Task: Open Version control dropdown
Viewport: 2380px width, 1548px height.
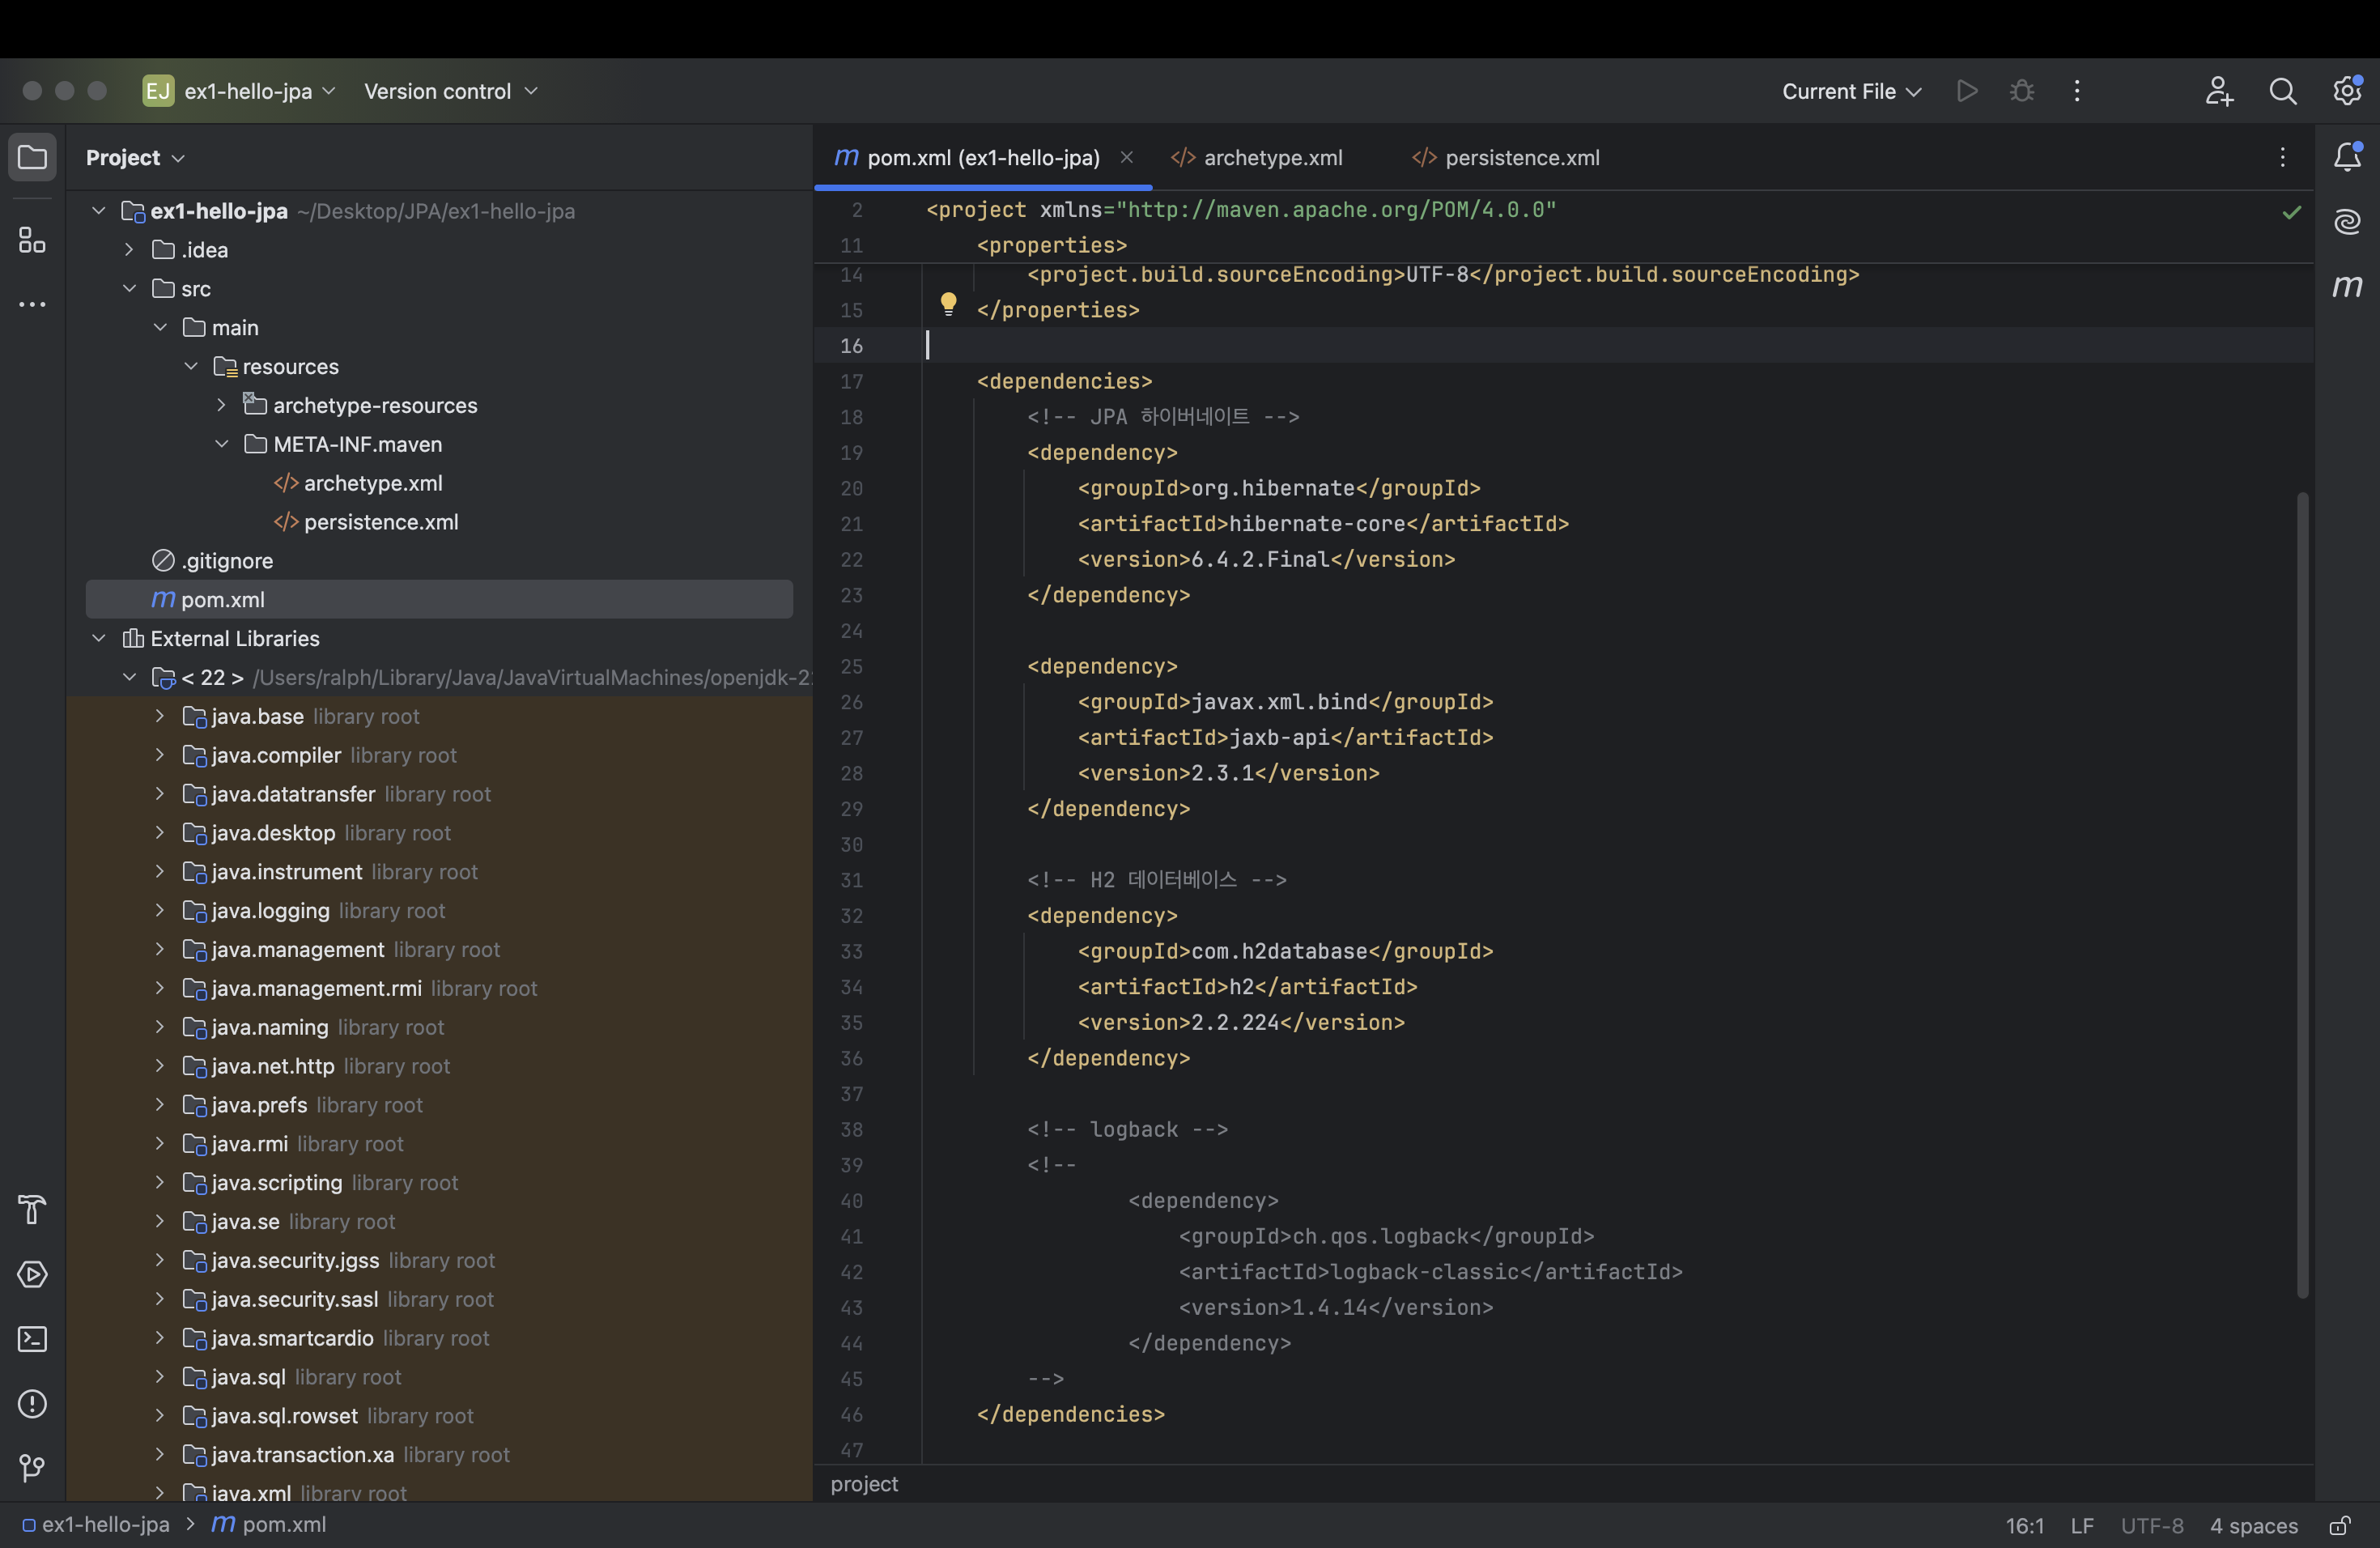Action: pos(451,91)
